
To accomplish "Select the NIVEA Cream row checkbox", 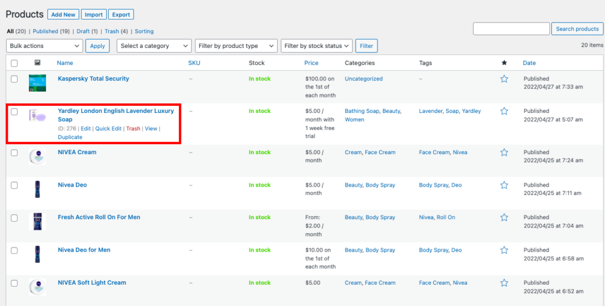I will click(x=14, y=153).
